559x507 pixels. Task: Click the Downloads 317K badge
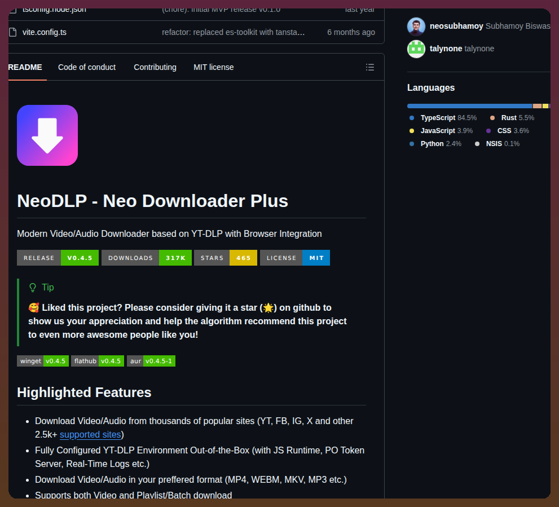click(x=147, y=258)
